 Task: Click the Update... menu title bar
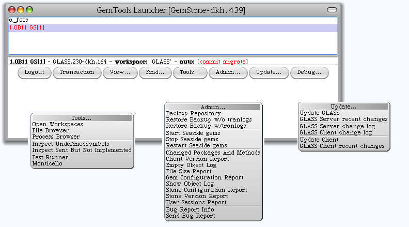344,107
